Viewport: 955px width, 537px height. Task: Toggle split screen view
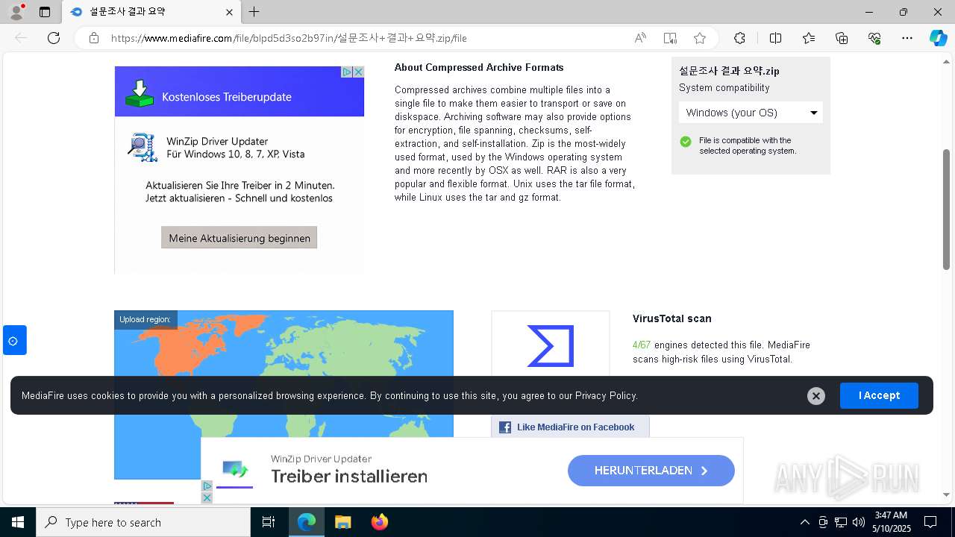(775, 38)
